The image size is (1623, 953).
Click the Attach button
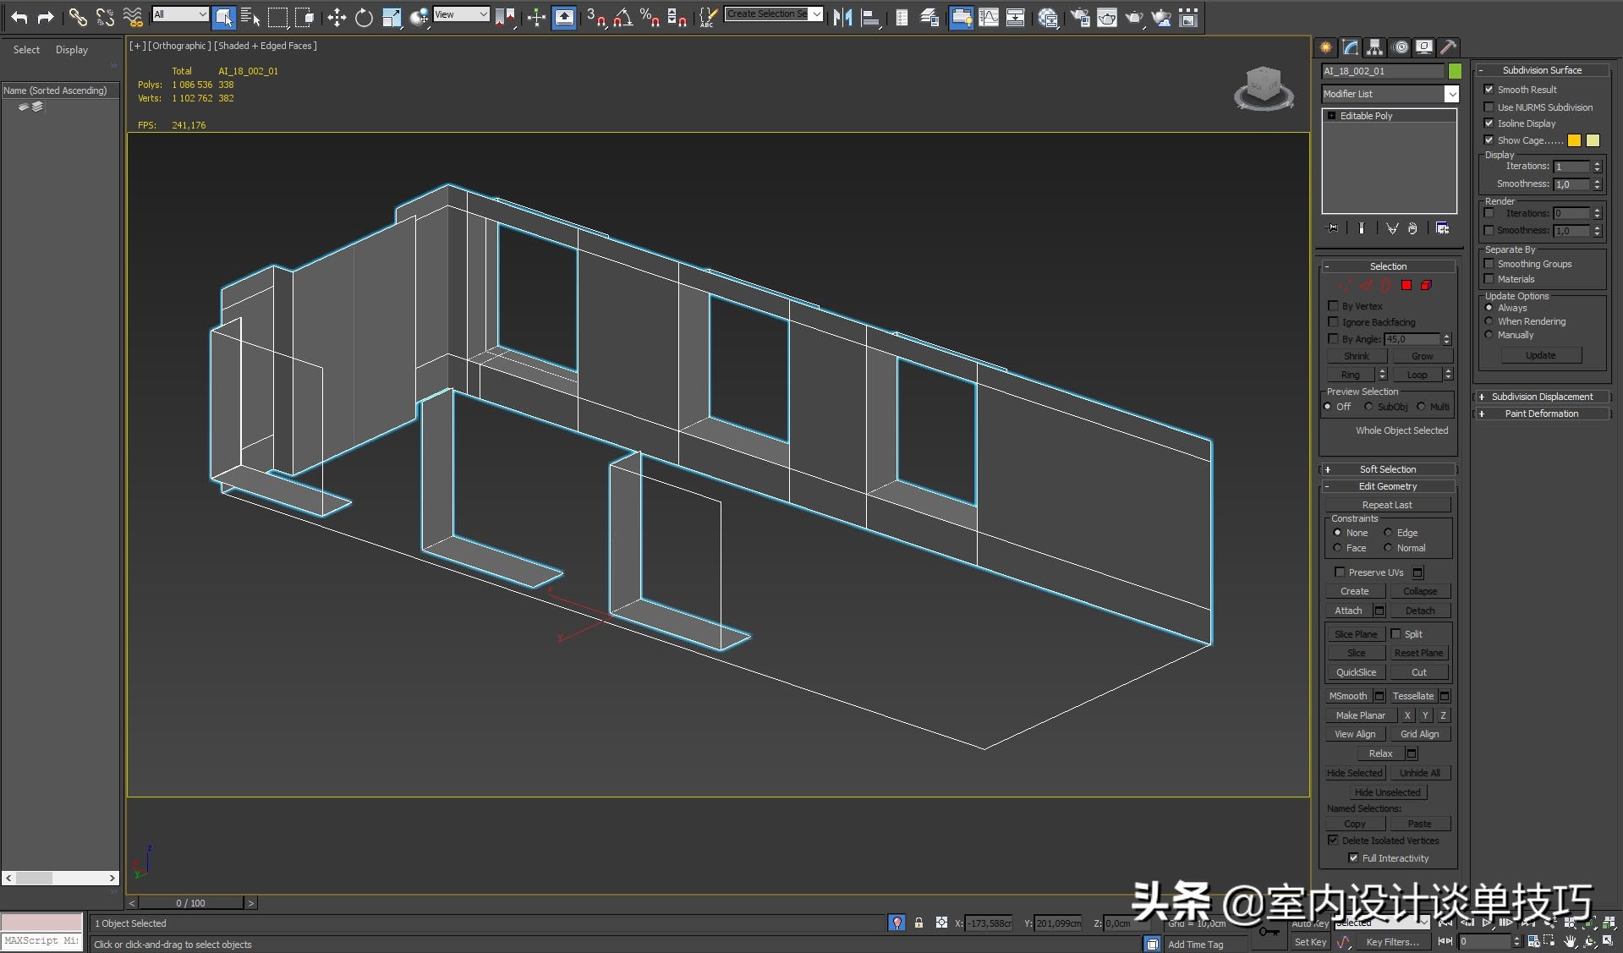tap(1348, 611)
